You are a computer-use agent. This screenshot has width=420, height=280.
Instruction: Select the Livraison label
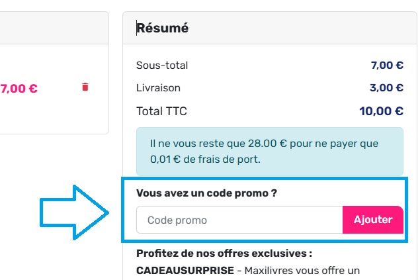tap(158, 87)
